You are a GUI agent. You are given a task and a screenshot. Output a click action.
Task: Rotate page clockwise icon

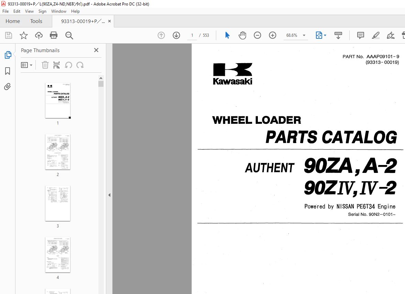80,65
